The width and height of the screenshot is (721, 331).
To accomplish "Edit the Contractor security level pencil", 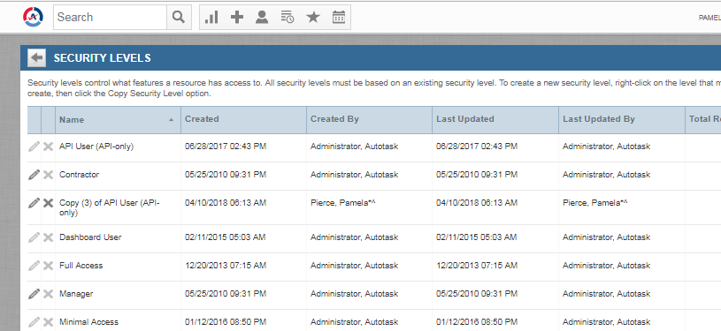I will [34, 175].
